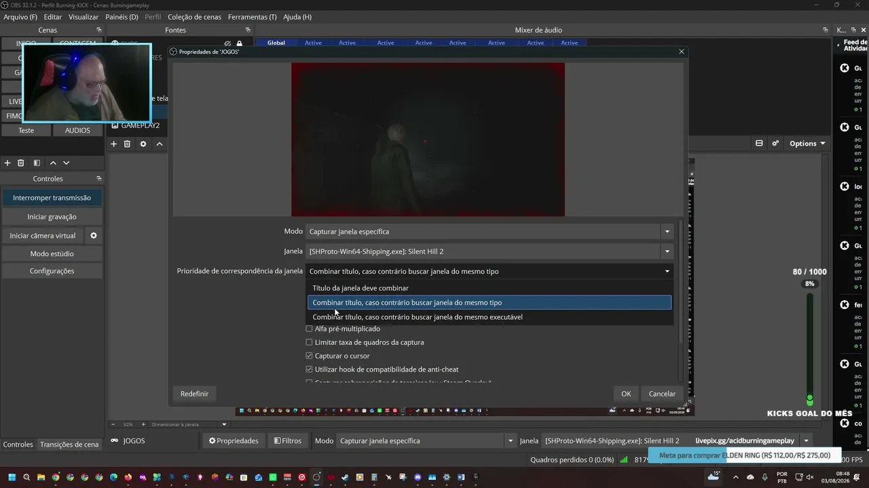Open the mixer Options dropdown
869x488 pixels.
[x=807, y=143]
